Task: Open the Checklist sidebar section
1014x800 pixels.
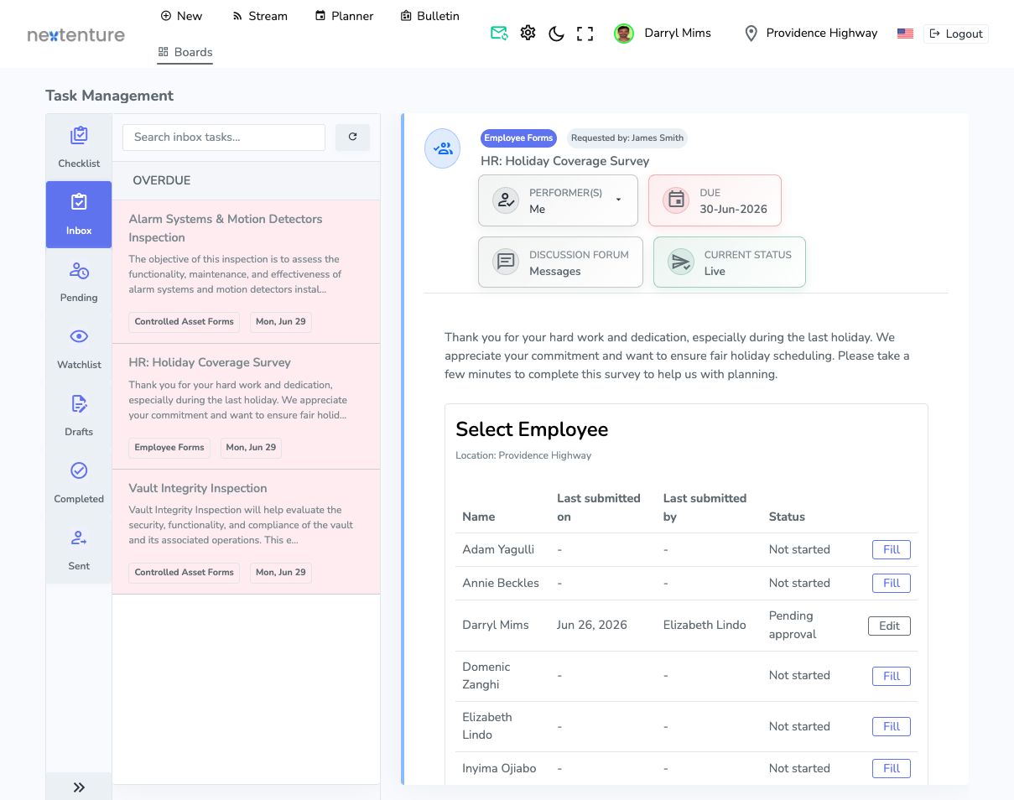Action: pyautogui.click(x=79, y=148)
